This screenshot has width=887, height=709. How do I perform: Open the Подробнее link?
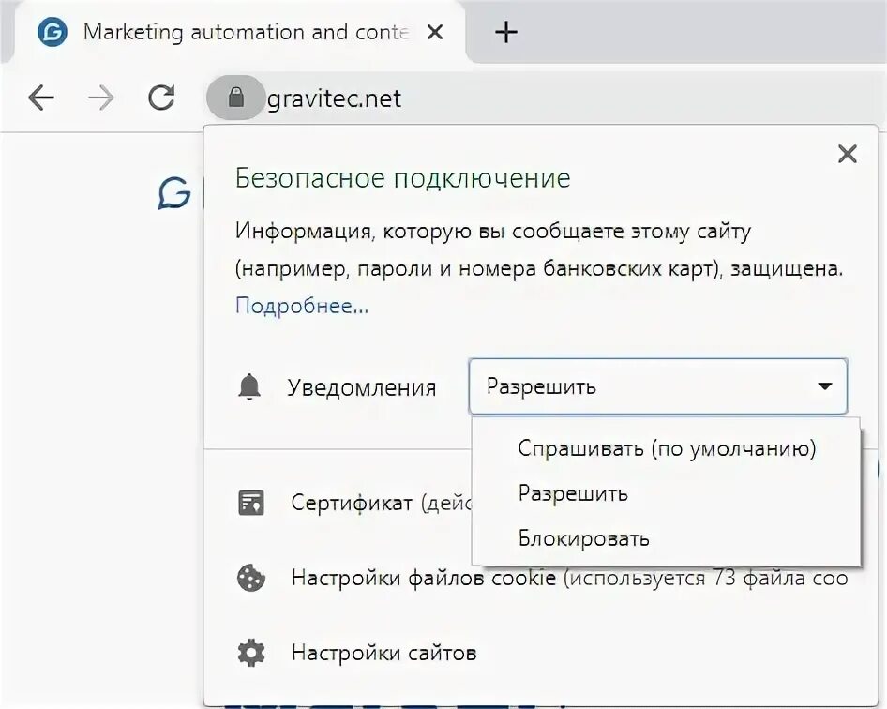pos(302,306)
